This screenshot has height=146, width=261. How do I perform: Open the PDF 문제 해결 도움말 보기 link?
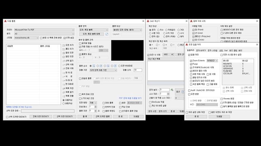[130, 98]
